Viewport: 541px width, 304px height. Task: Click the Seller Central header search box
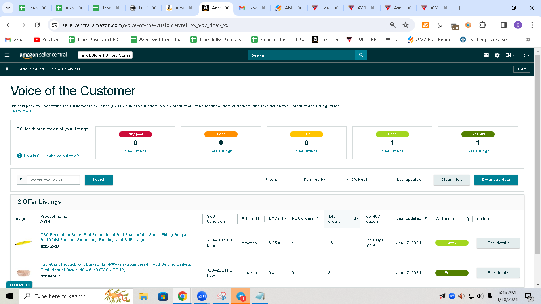302,55
